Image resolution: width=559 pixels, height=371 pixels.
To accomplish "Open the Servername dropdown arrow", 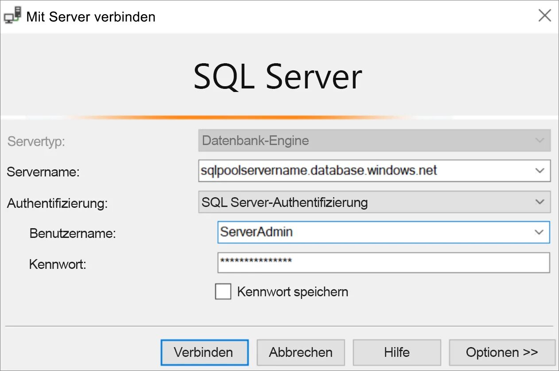I will click(540, 171).
